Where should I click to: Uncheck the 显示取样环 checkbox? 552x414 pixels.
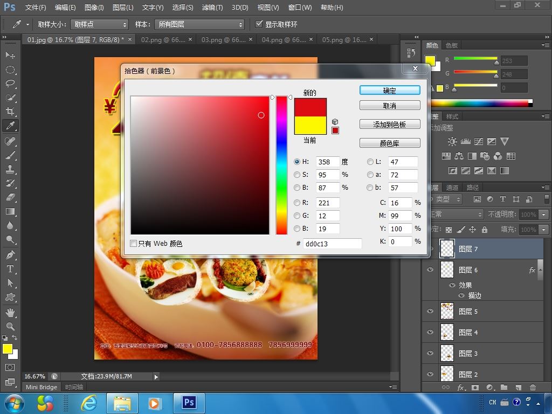[x=259, y=24]
